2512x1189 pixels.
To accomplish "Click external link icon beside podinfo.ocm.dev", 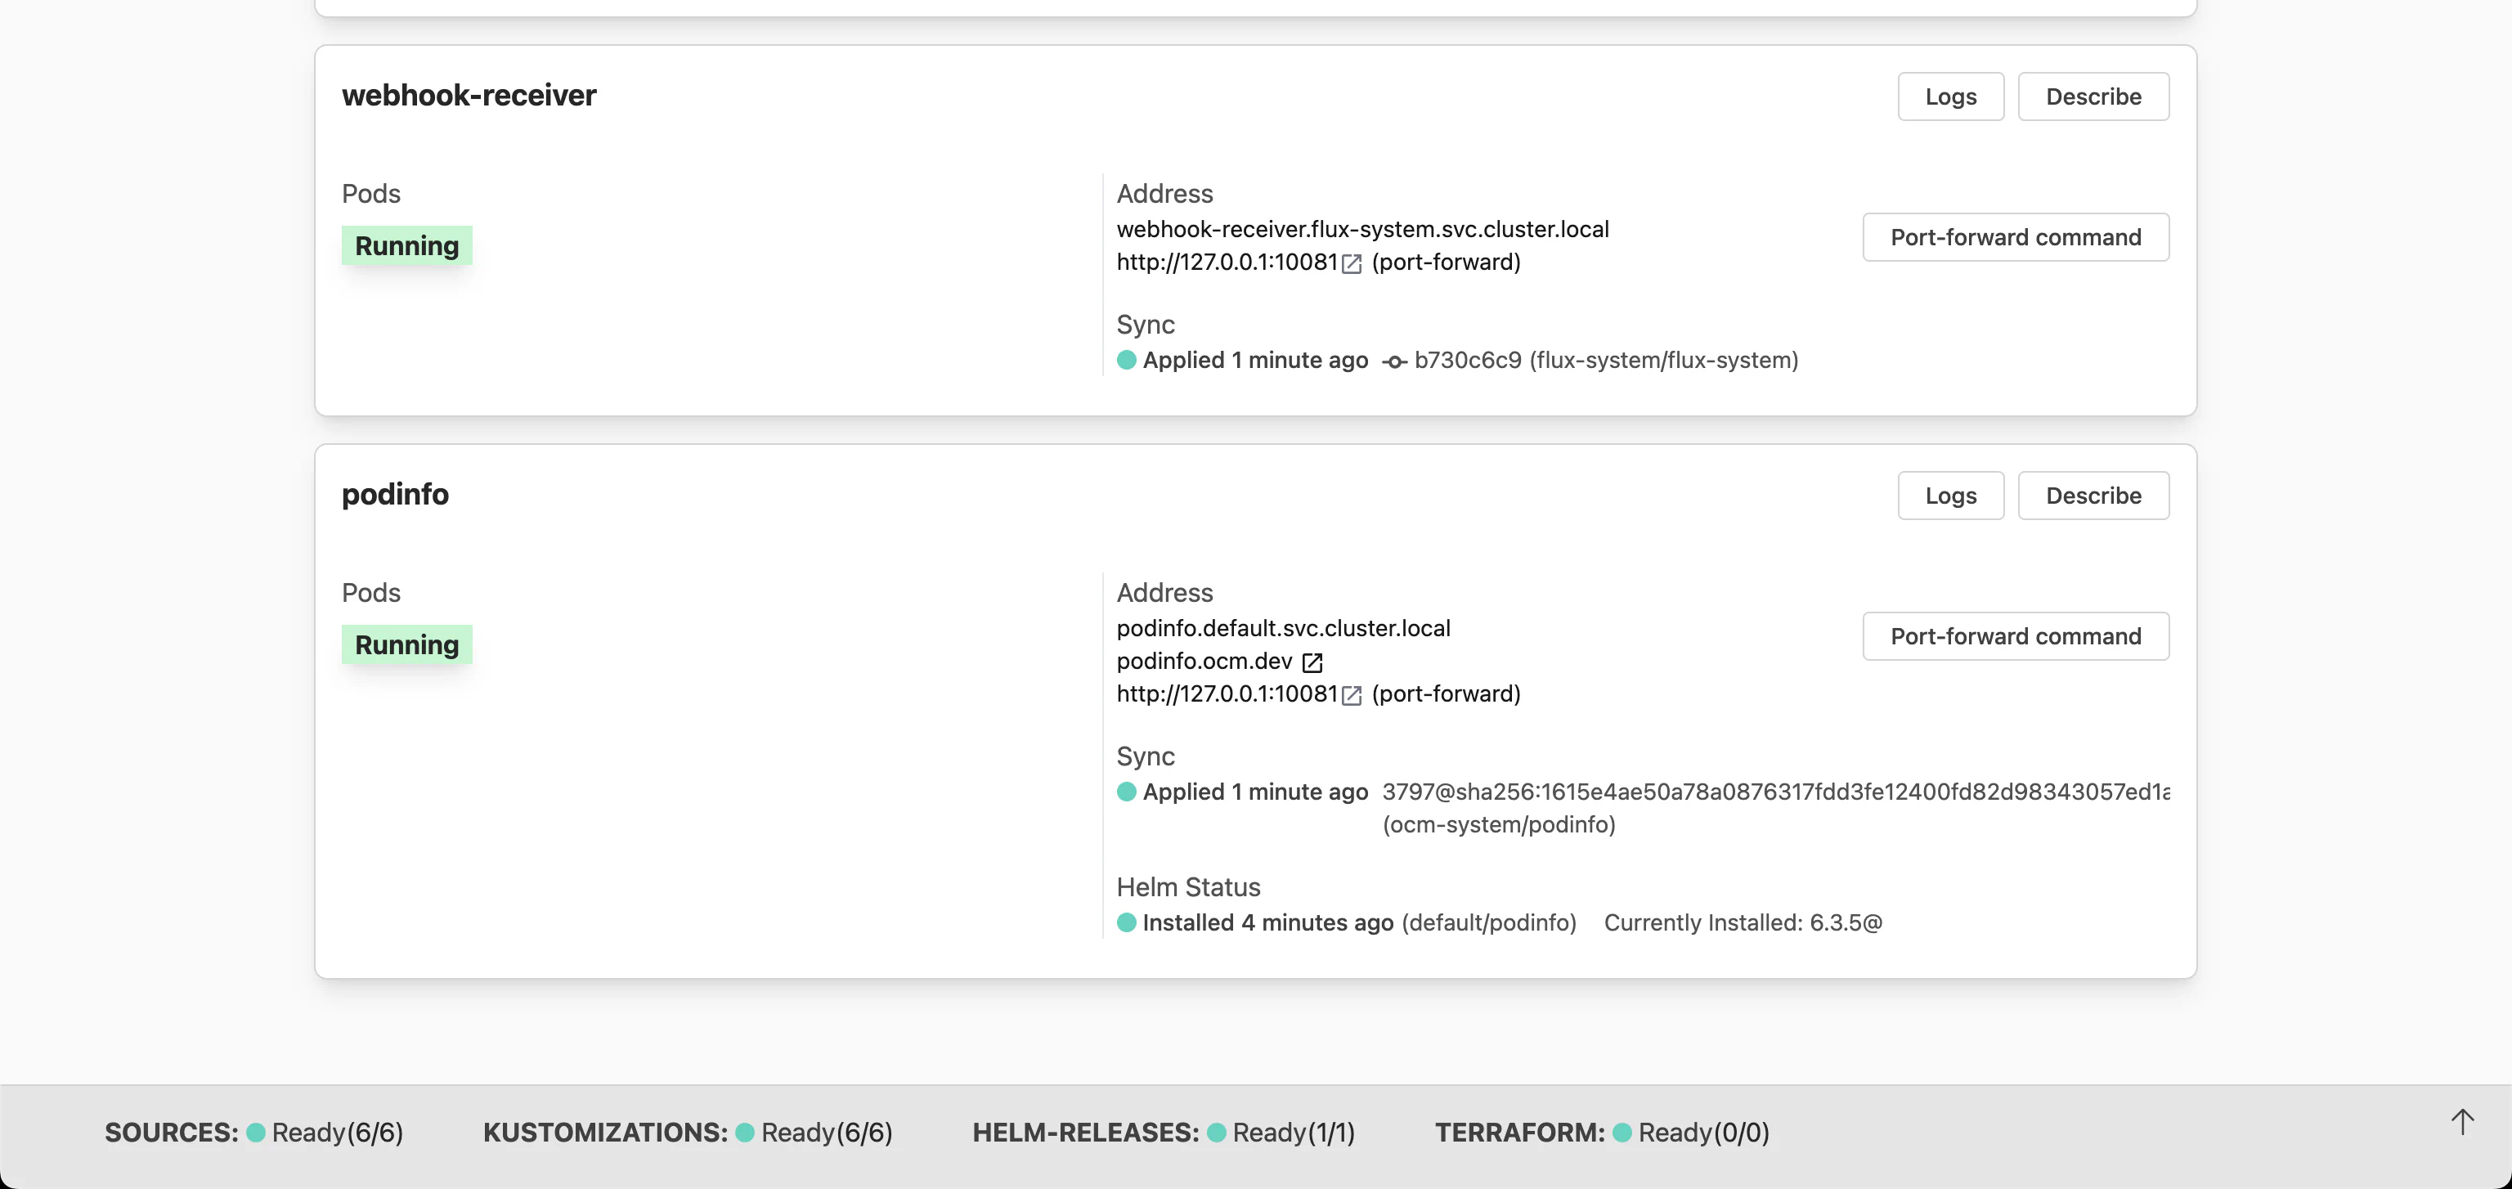I will [x=1312, y=662].
